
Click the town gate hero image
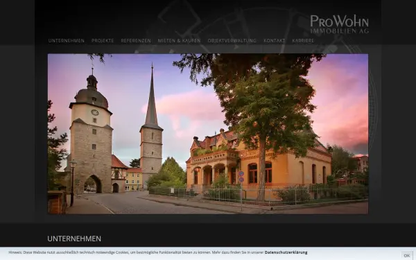(x=208, y=134)
